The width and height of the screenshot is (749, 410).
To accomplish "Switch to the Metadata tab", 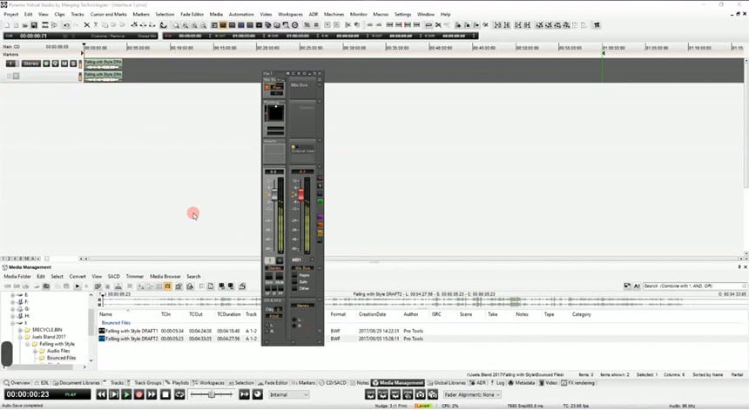I will coord(523,383).
